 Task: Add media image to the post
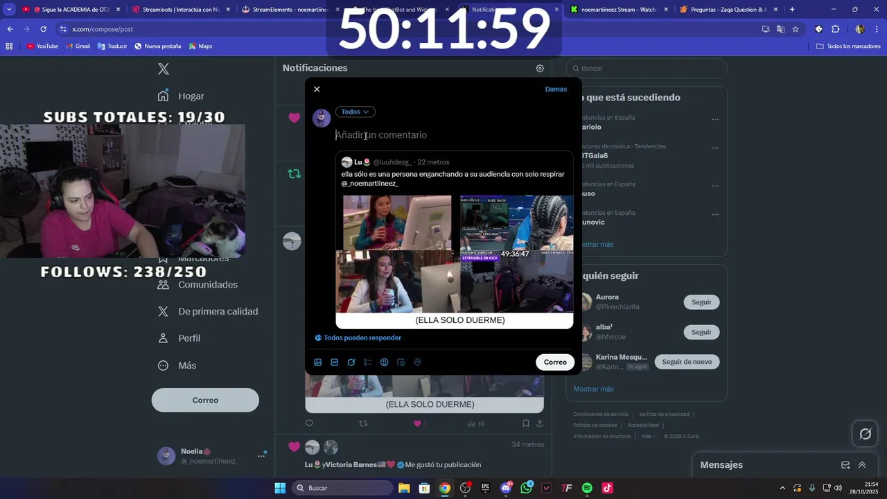coord(318,362)
